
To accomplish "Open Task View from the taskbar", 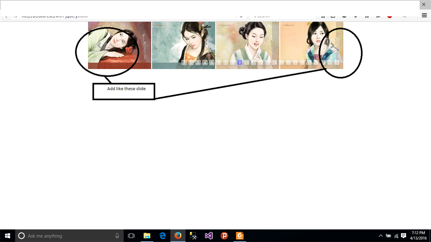I will 131,236.
